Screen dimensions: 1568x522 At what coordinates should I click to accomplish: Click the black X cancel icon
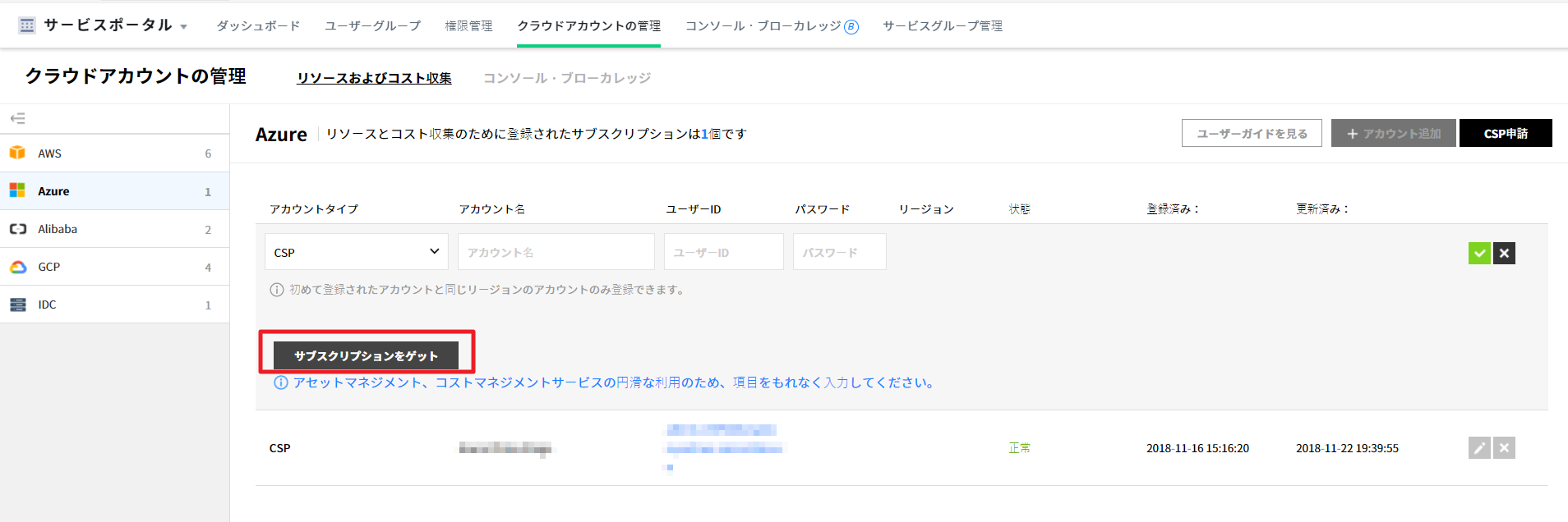point(1504,254)
